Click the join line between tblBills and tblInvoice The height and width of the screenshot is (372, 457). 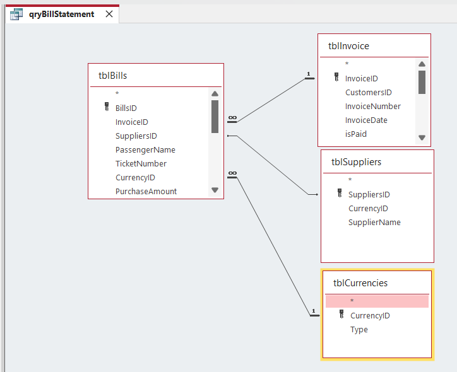coord(271,100)
